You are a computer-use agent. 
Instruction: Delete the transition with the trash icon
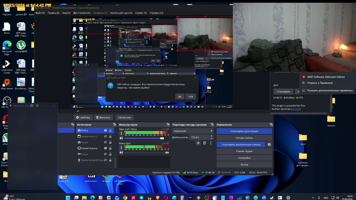(204, 143)
